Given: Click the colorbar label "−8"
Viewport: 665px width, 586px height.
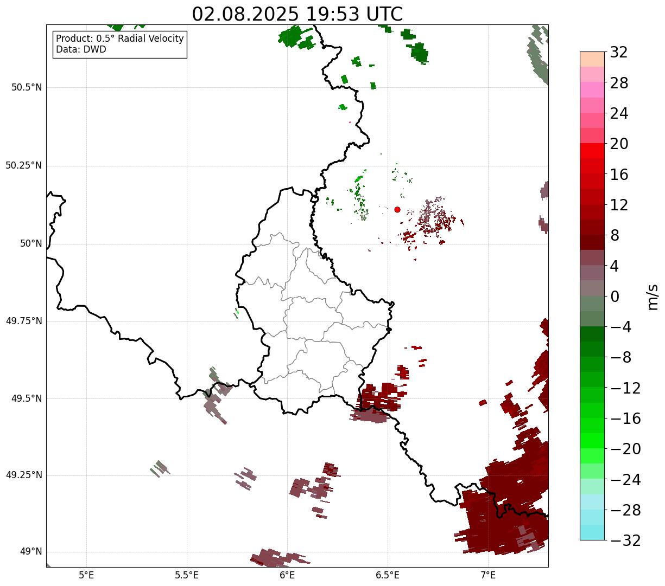Looking at the screenshot, I should coord(621,358).
